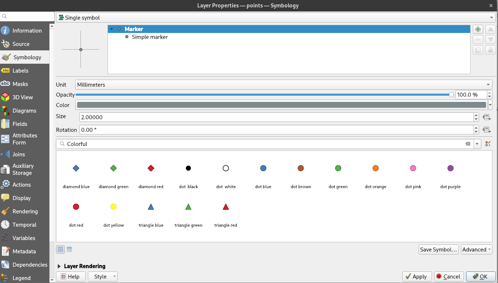Open the Millimeters unit dropdown

pyautogui.click(x=284, y=84)
